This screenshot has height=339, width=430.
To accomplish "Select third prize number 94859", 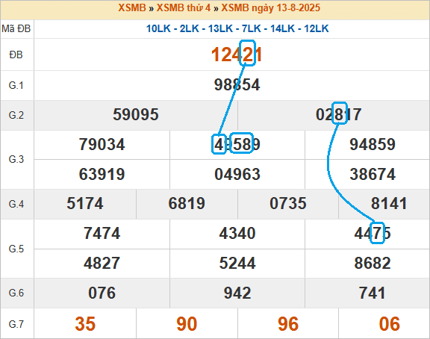I will pos(373,144).
